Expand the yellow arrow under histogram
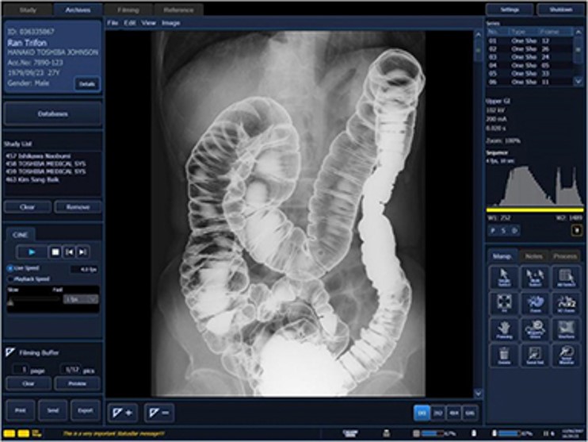The height and width of the screenshot is (442, 588). [577, 230]
